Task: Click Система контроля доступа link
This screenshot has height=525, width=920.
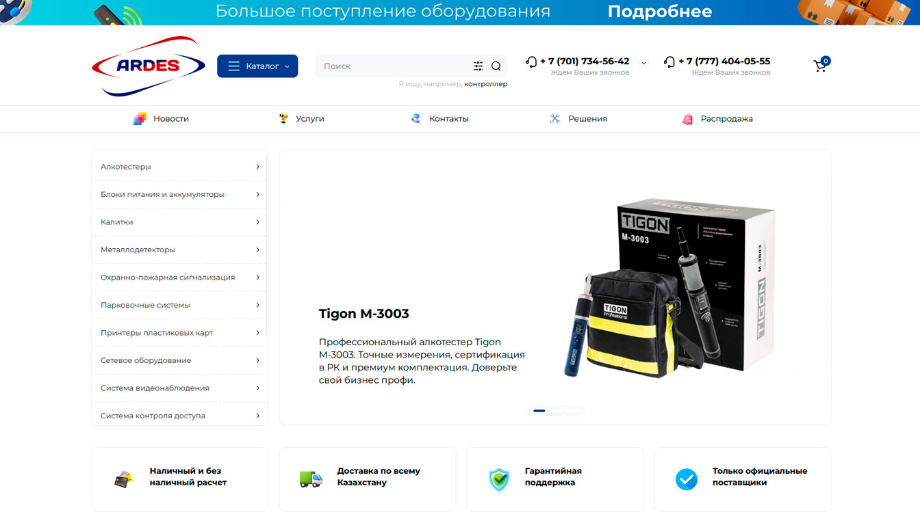Action: 153,416
